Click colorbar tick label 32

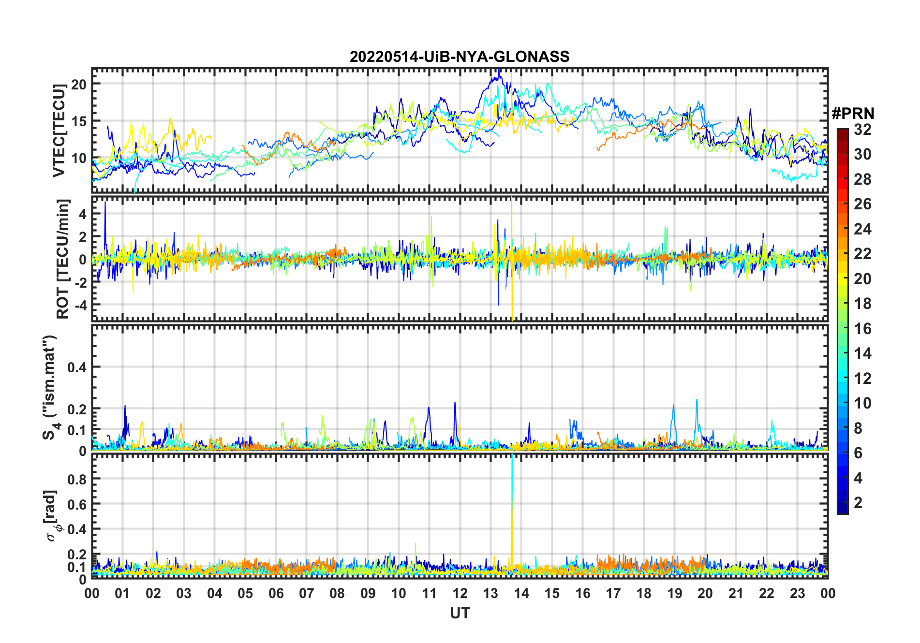pyautogui.click(x=862, y=130)
